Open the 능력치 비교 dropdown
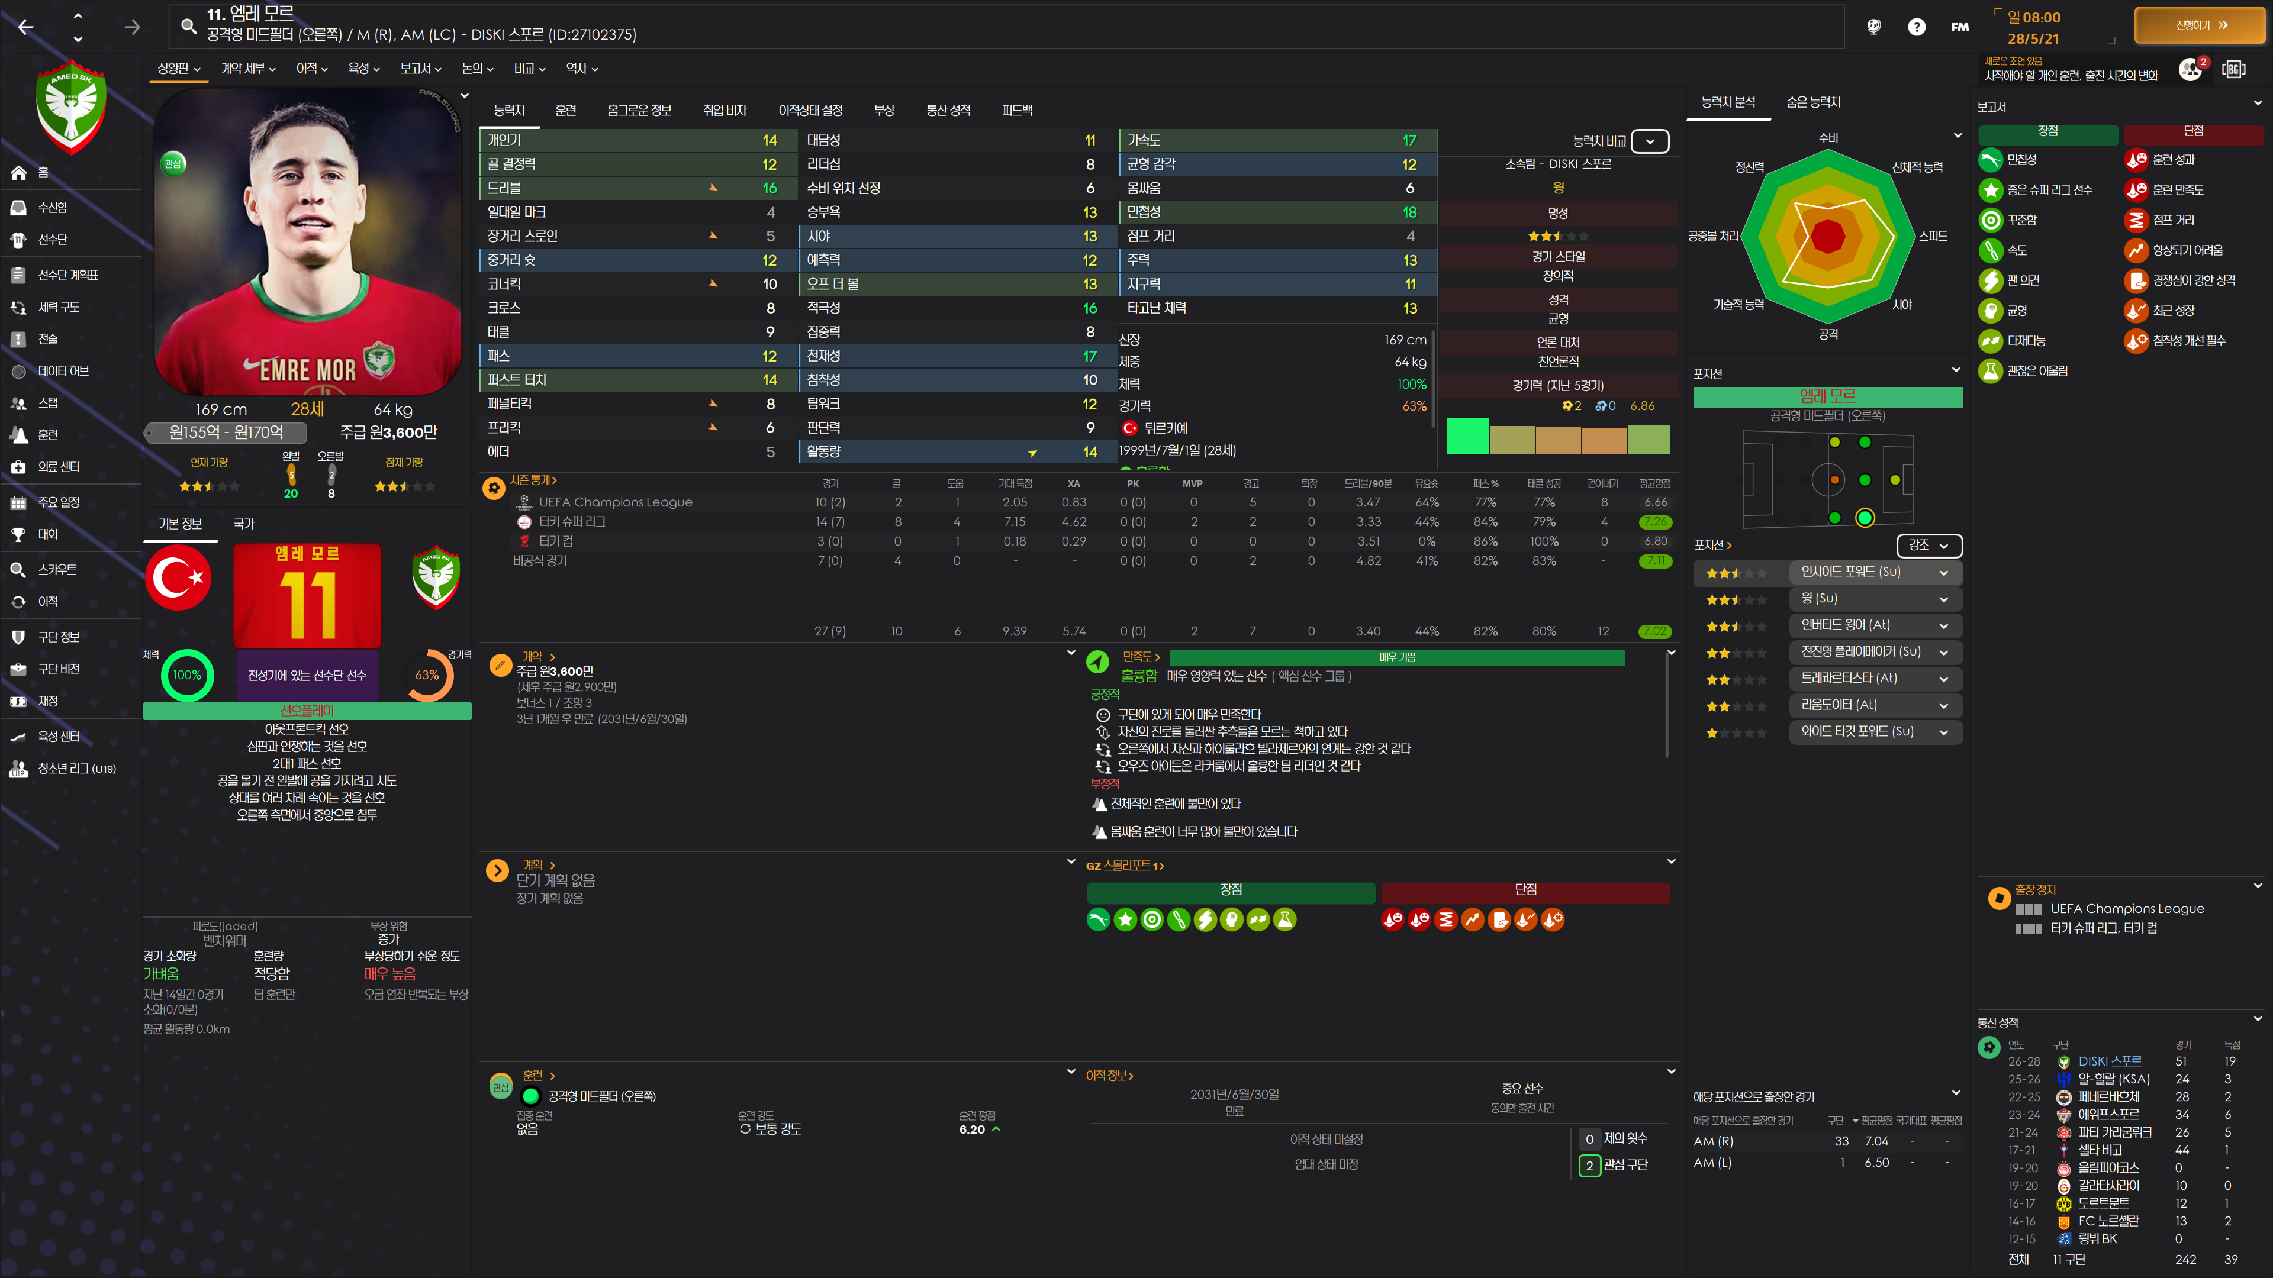This screenshot has height=1278, width=2273. (x=1649, y=141)
